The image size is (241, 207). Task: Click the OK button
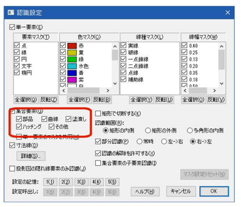(x=214, y=191)
